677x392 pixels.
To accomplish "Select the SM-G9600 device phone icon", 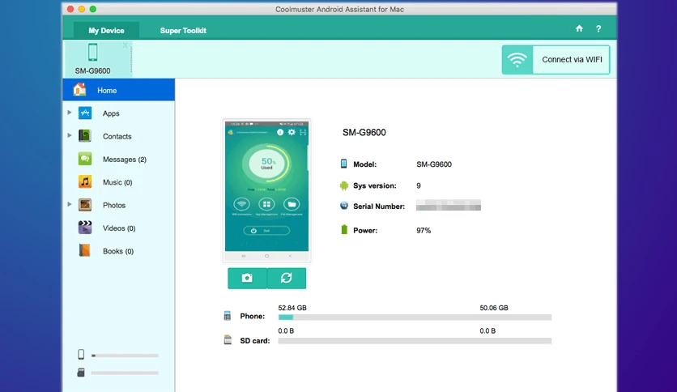I will (93, 52).
